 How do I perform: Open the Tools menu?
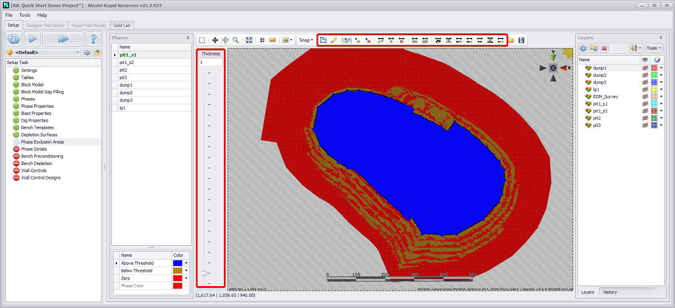25,15
